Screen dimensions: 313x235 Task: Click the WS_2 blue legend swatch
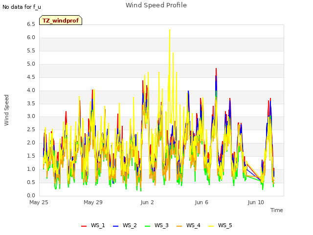tap(115, 226)
